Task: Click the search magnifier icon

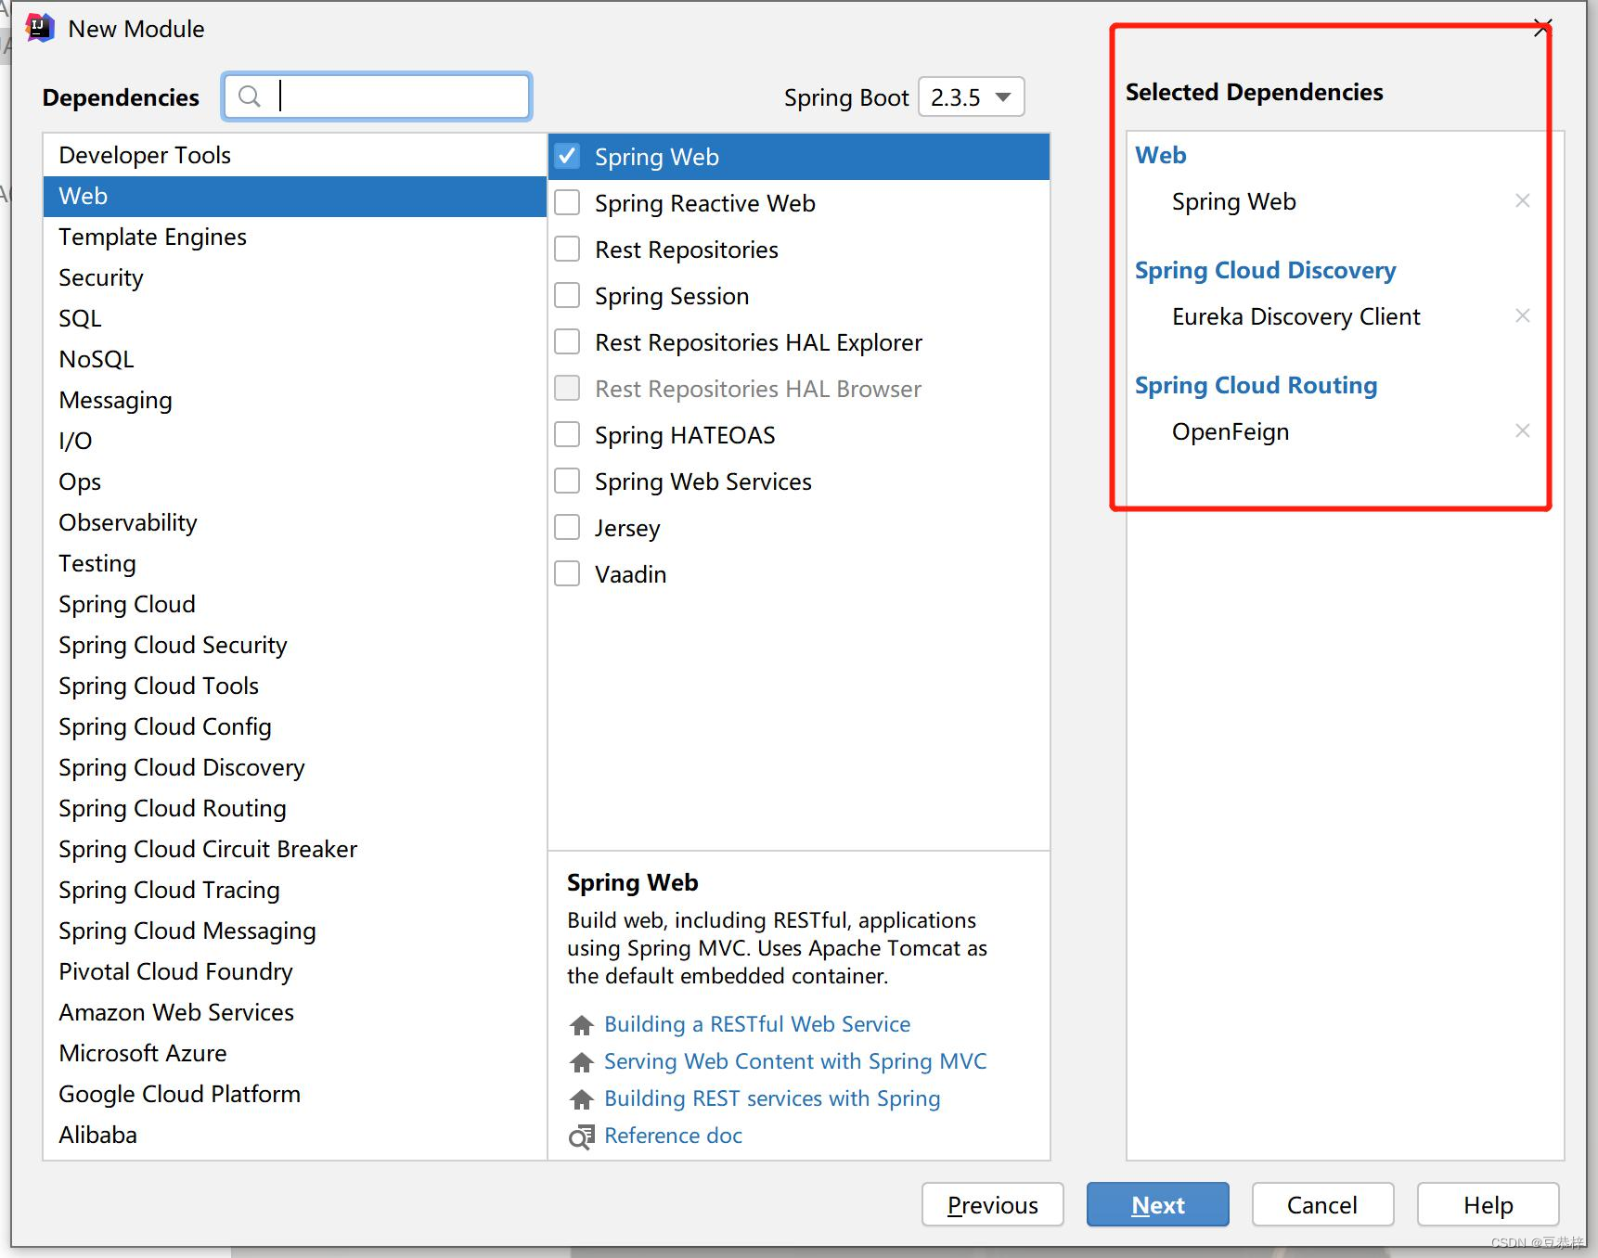Action: click(x=249, y=96)
